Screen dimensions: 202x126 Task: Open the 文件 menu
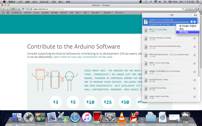tap(20, 2)
